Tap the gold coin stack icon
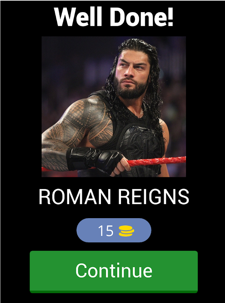Image resolution: width=225 pixels, height=303 pixels. 126,231
